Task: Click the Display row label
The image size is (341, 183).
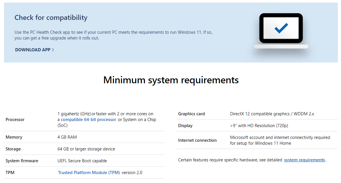Action: coord(185,126)
